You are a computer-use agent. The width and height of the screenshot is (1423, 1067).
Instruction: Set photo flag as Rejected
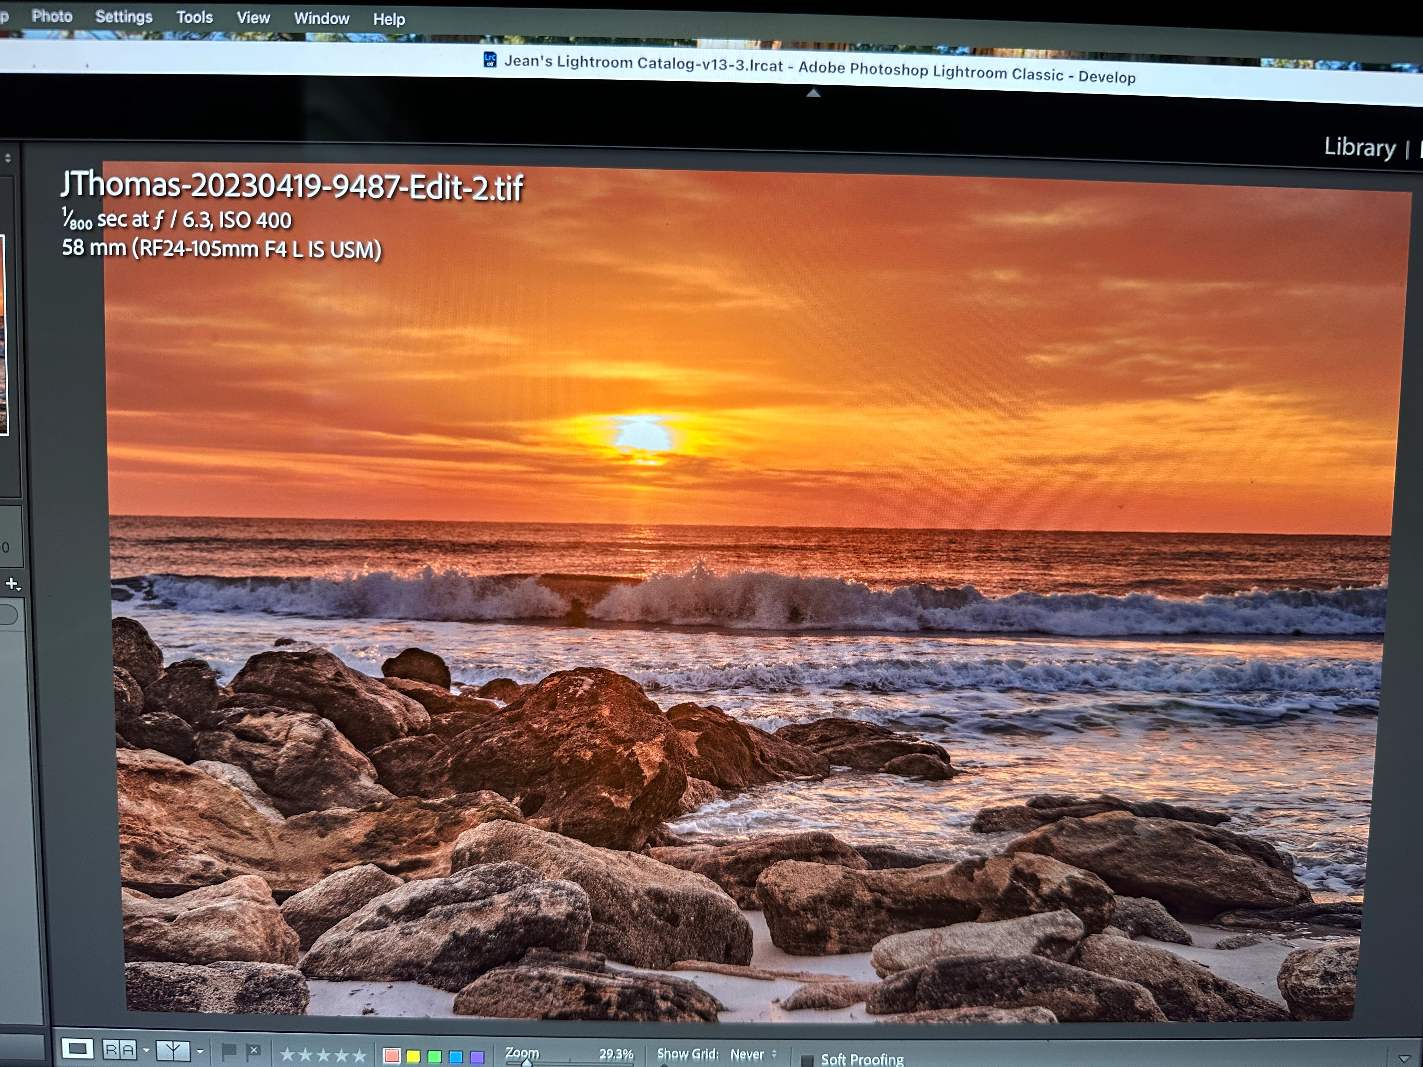click(x=253, y=1051)
